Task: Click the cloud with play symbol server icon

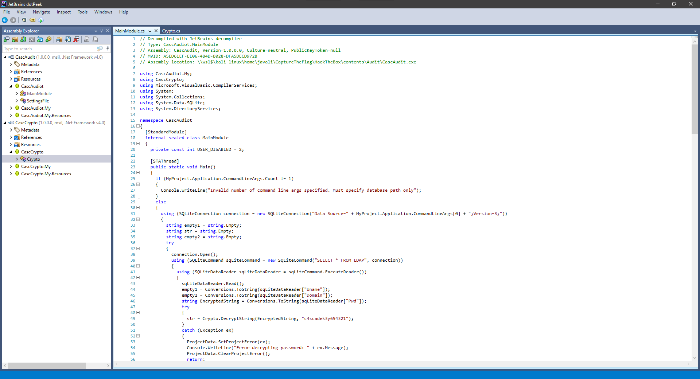Action: 41,20
